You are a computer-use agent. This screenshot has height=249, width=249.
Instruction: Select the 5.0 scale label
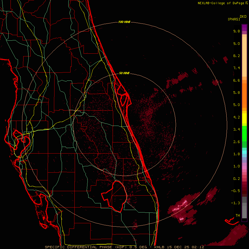coord(237,105)
